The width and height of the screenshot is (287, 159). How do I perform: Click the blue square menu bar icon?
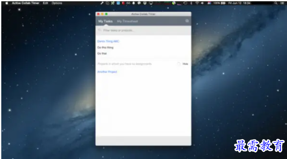[x=118, y=3]
